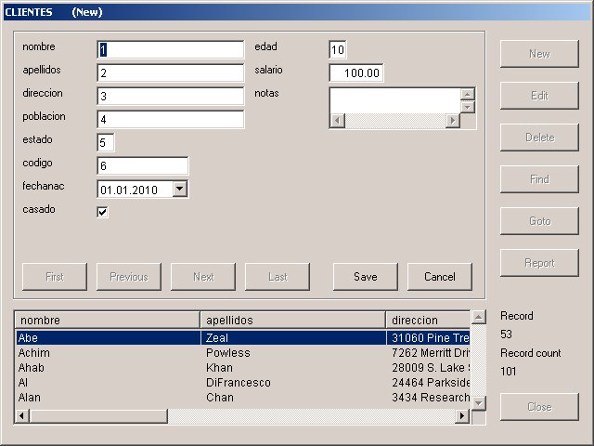Click the Previous navigation button
Image resolution: width=594 pixels, height=446 pixels.
[129, 277]
